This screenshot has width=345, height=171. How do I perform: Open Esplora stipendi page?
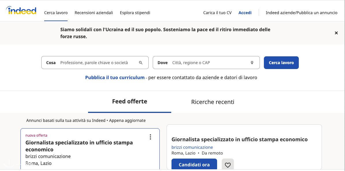[135, 13]
